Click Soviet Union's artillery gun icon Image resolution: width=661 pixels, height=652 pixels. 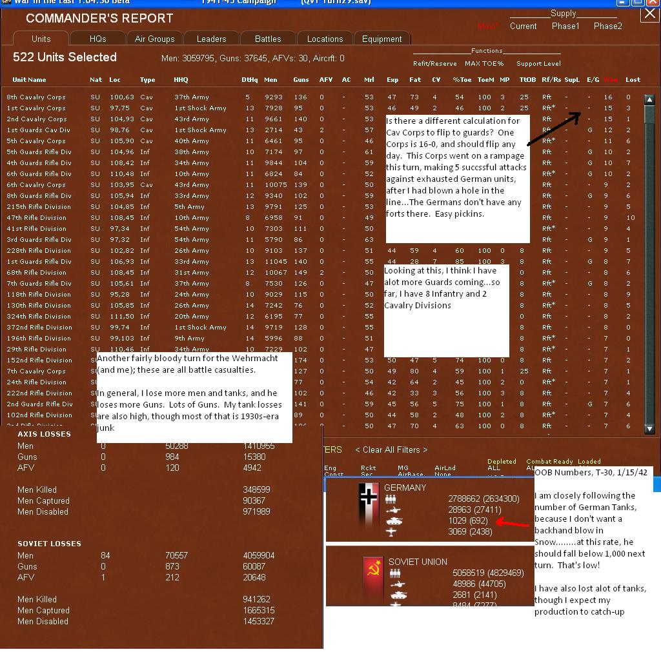[397, 584]
